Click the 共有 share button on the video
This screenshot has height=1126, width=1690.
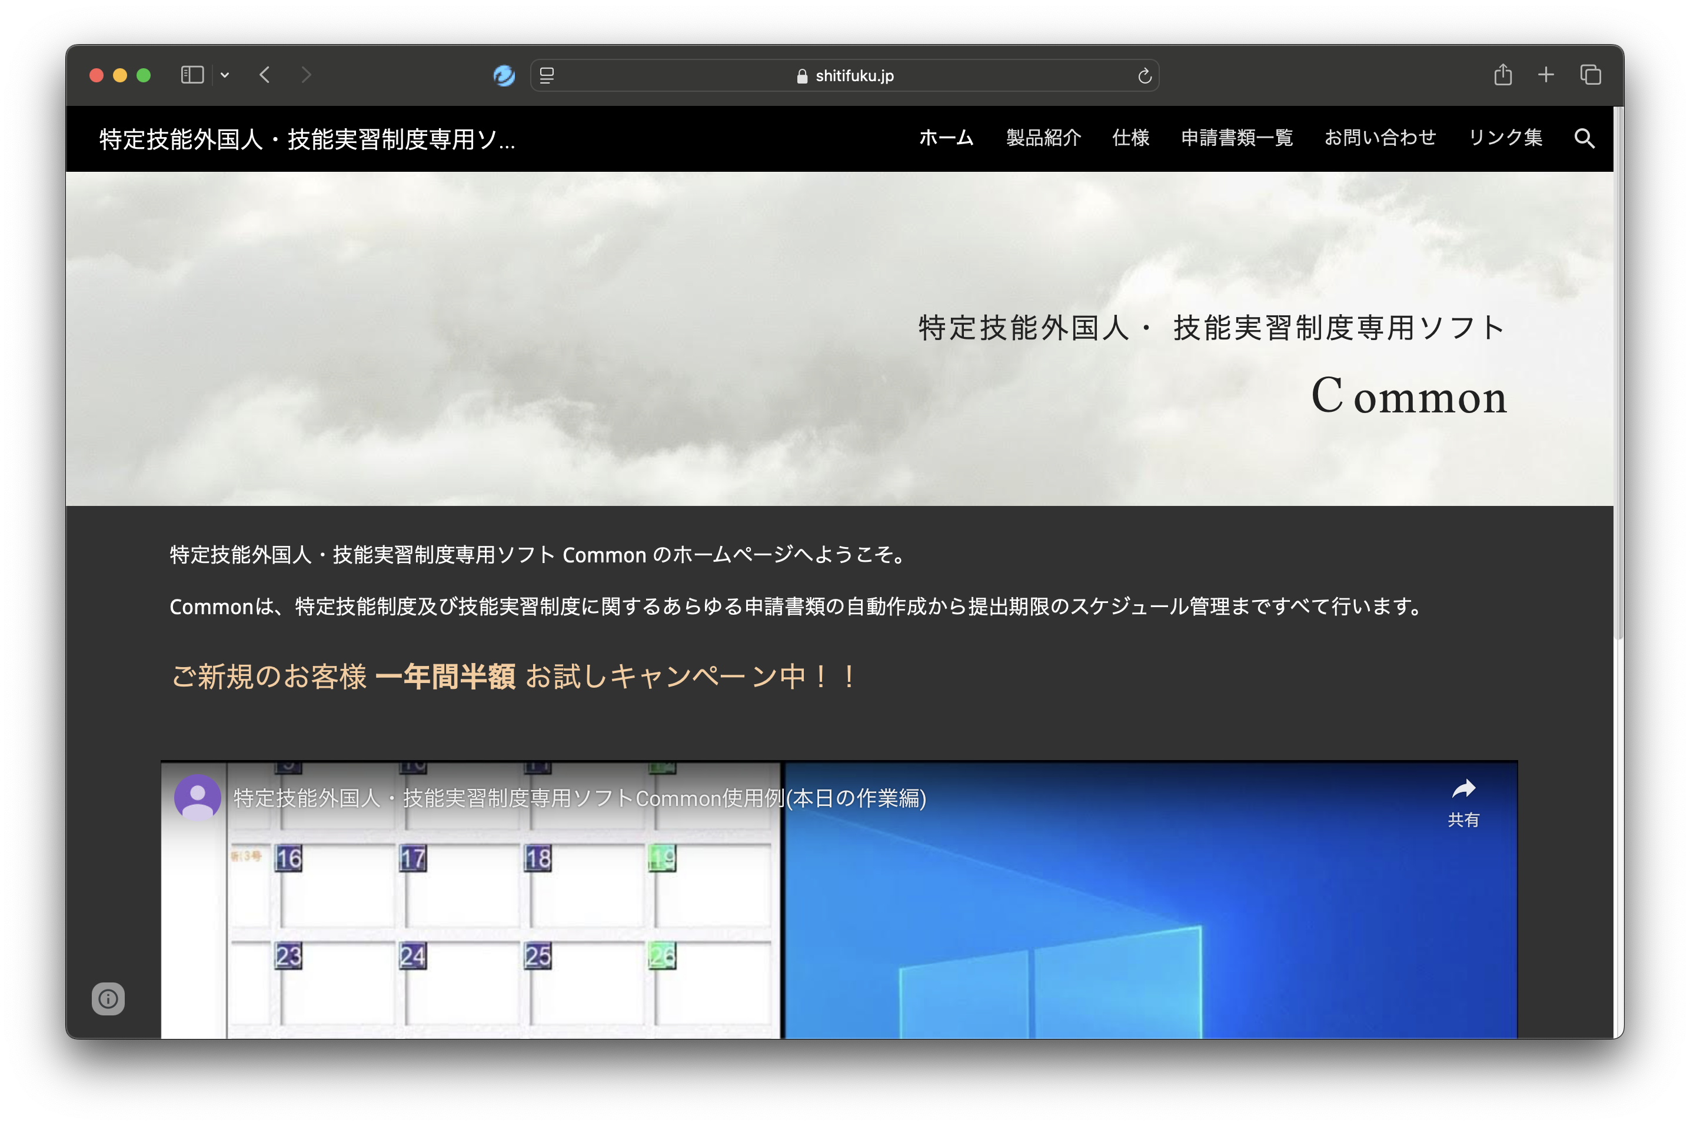(1463, 803)
